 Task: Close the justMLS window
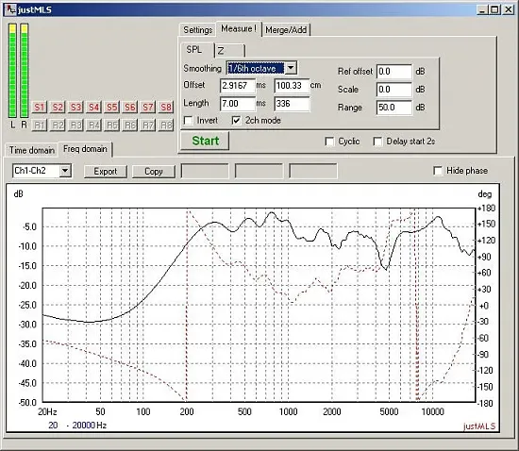(x=508, y=9)
